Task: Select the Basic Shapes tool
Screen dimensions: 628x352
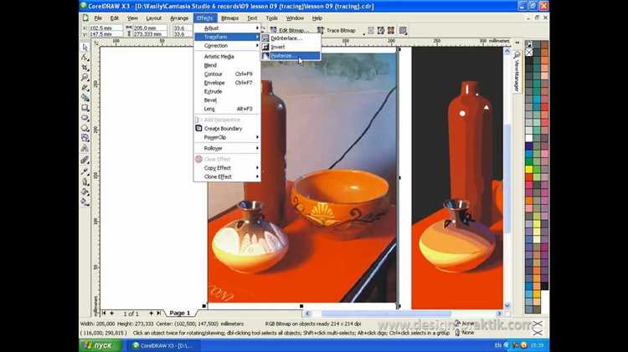Action: click(85, 138)
